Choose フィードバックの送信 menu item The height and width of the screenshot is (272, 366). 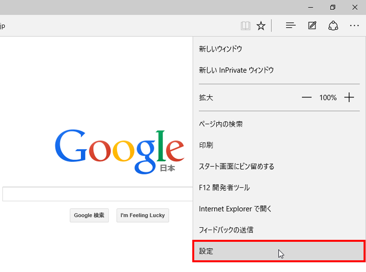(x=226, y=230)
